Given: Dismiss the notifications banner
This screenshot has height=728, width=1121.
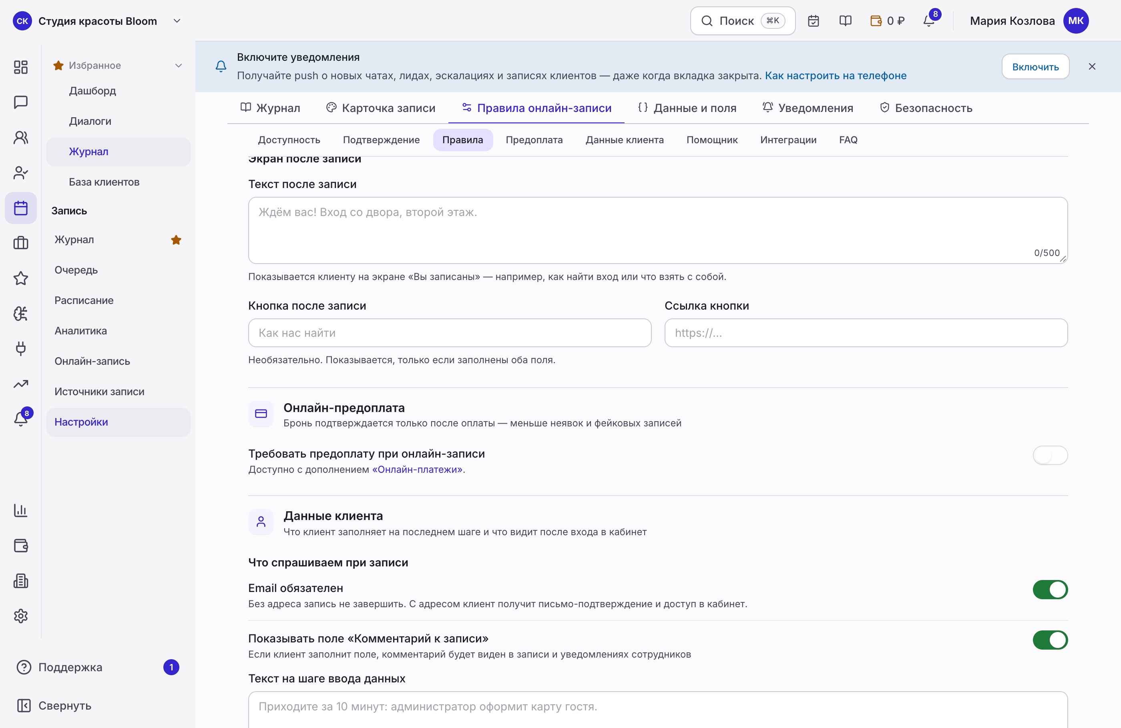Looking at the screenshot, I should [x=1092, y=67].
